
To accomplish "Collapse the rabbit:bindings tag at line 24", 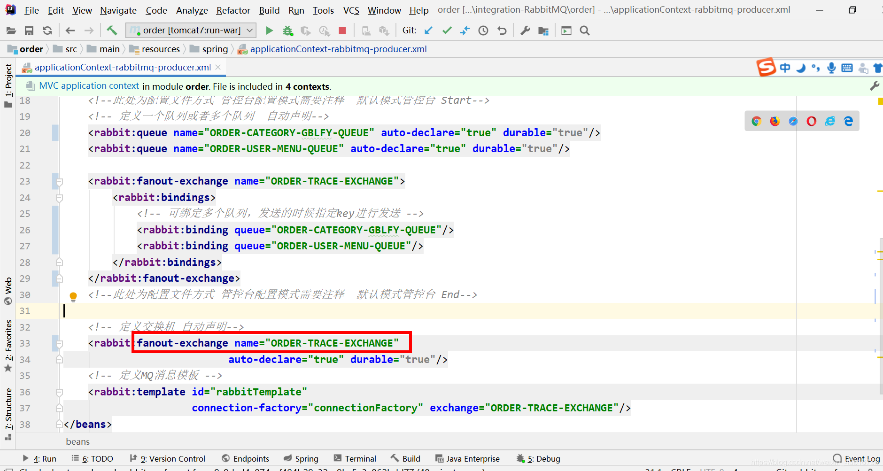I will pos(59,198).
